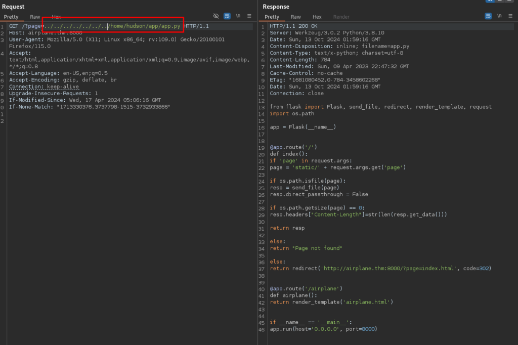Click the "if 'page' in request.args:" line

click(x=311, y=160)
